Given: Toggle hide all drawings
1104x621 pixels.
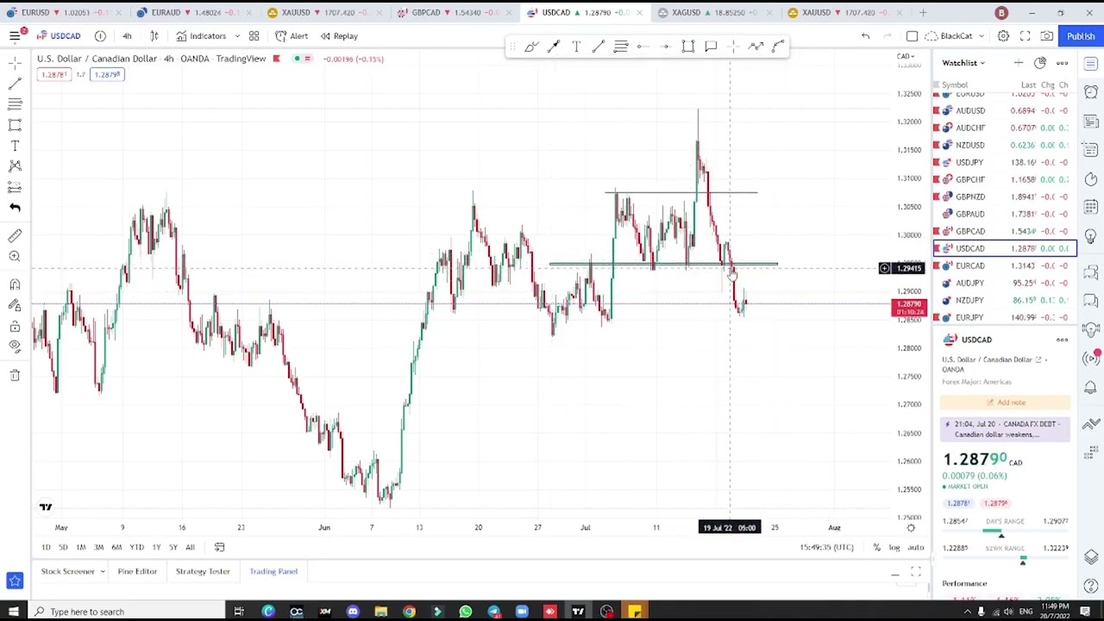Looking at the screenshot, I should click(15, 347).
